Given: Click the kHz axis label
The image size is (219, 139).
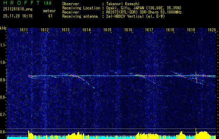Looking at the screenshot, I should click(x=3, y=28).
